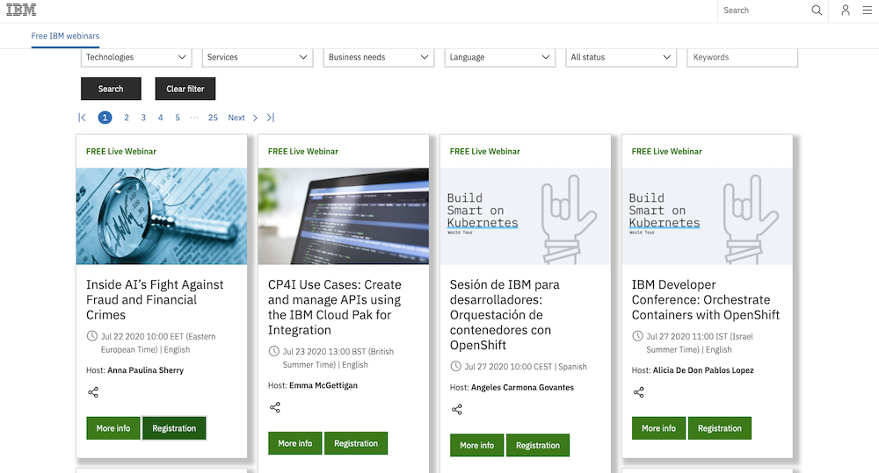Image resolution: width=879 pixels, height=473 pixels.
Task: Go to page 25
Action: pos(213,118)
